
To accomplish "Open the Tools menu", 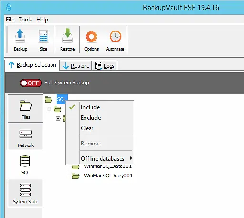I will (25, 20).
